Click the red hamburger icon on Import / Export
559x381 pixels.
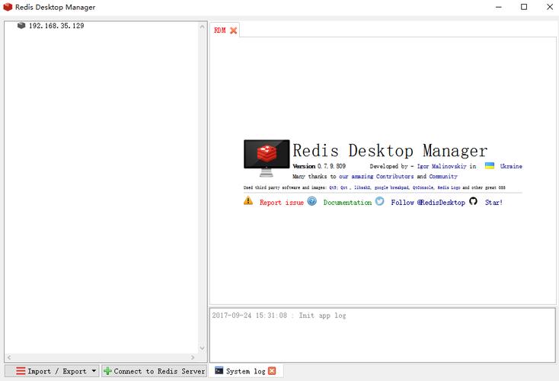click(21, 371)
